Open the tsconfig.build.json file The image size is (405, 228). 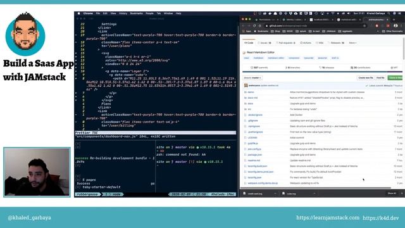tap(258, 166)
